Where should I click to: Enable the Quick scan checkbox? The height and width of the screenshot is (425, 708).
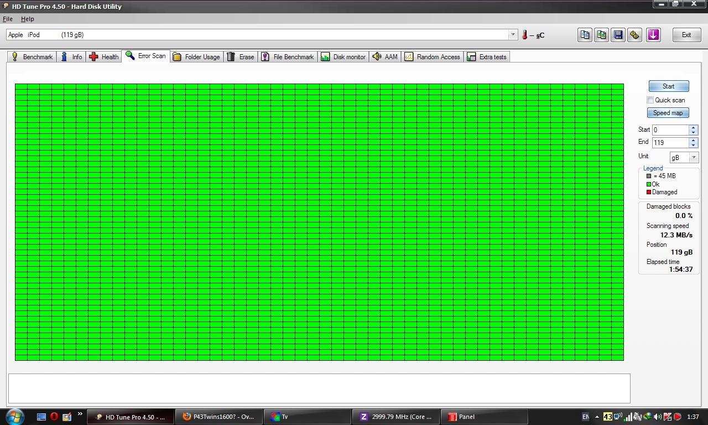click(x=650, y=100)
